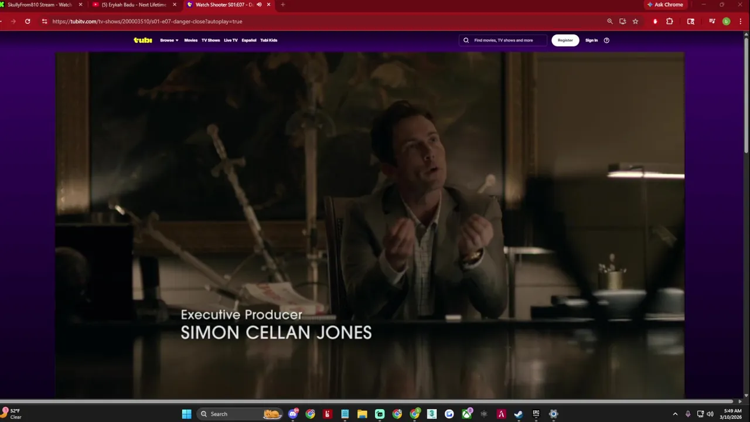750x422 pixels.
Task: Click the Sign In link
Action: tap(592, 40)
